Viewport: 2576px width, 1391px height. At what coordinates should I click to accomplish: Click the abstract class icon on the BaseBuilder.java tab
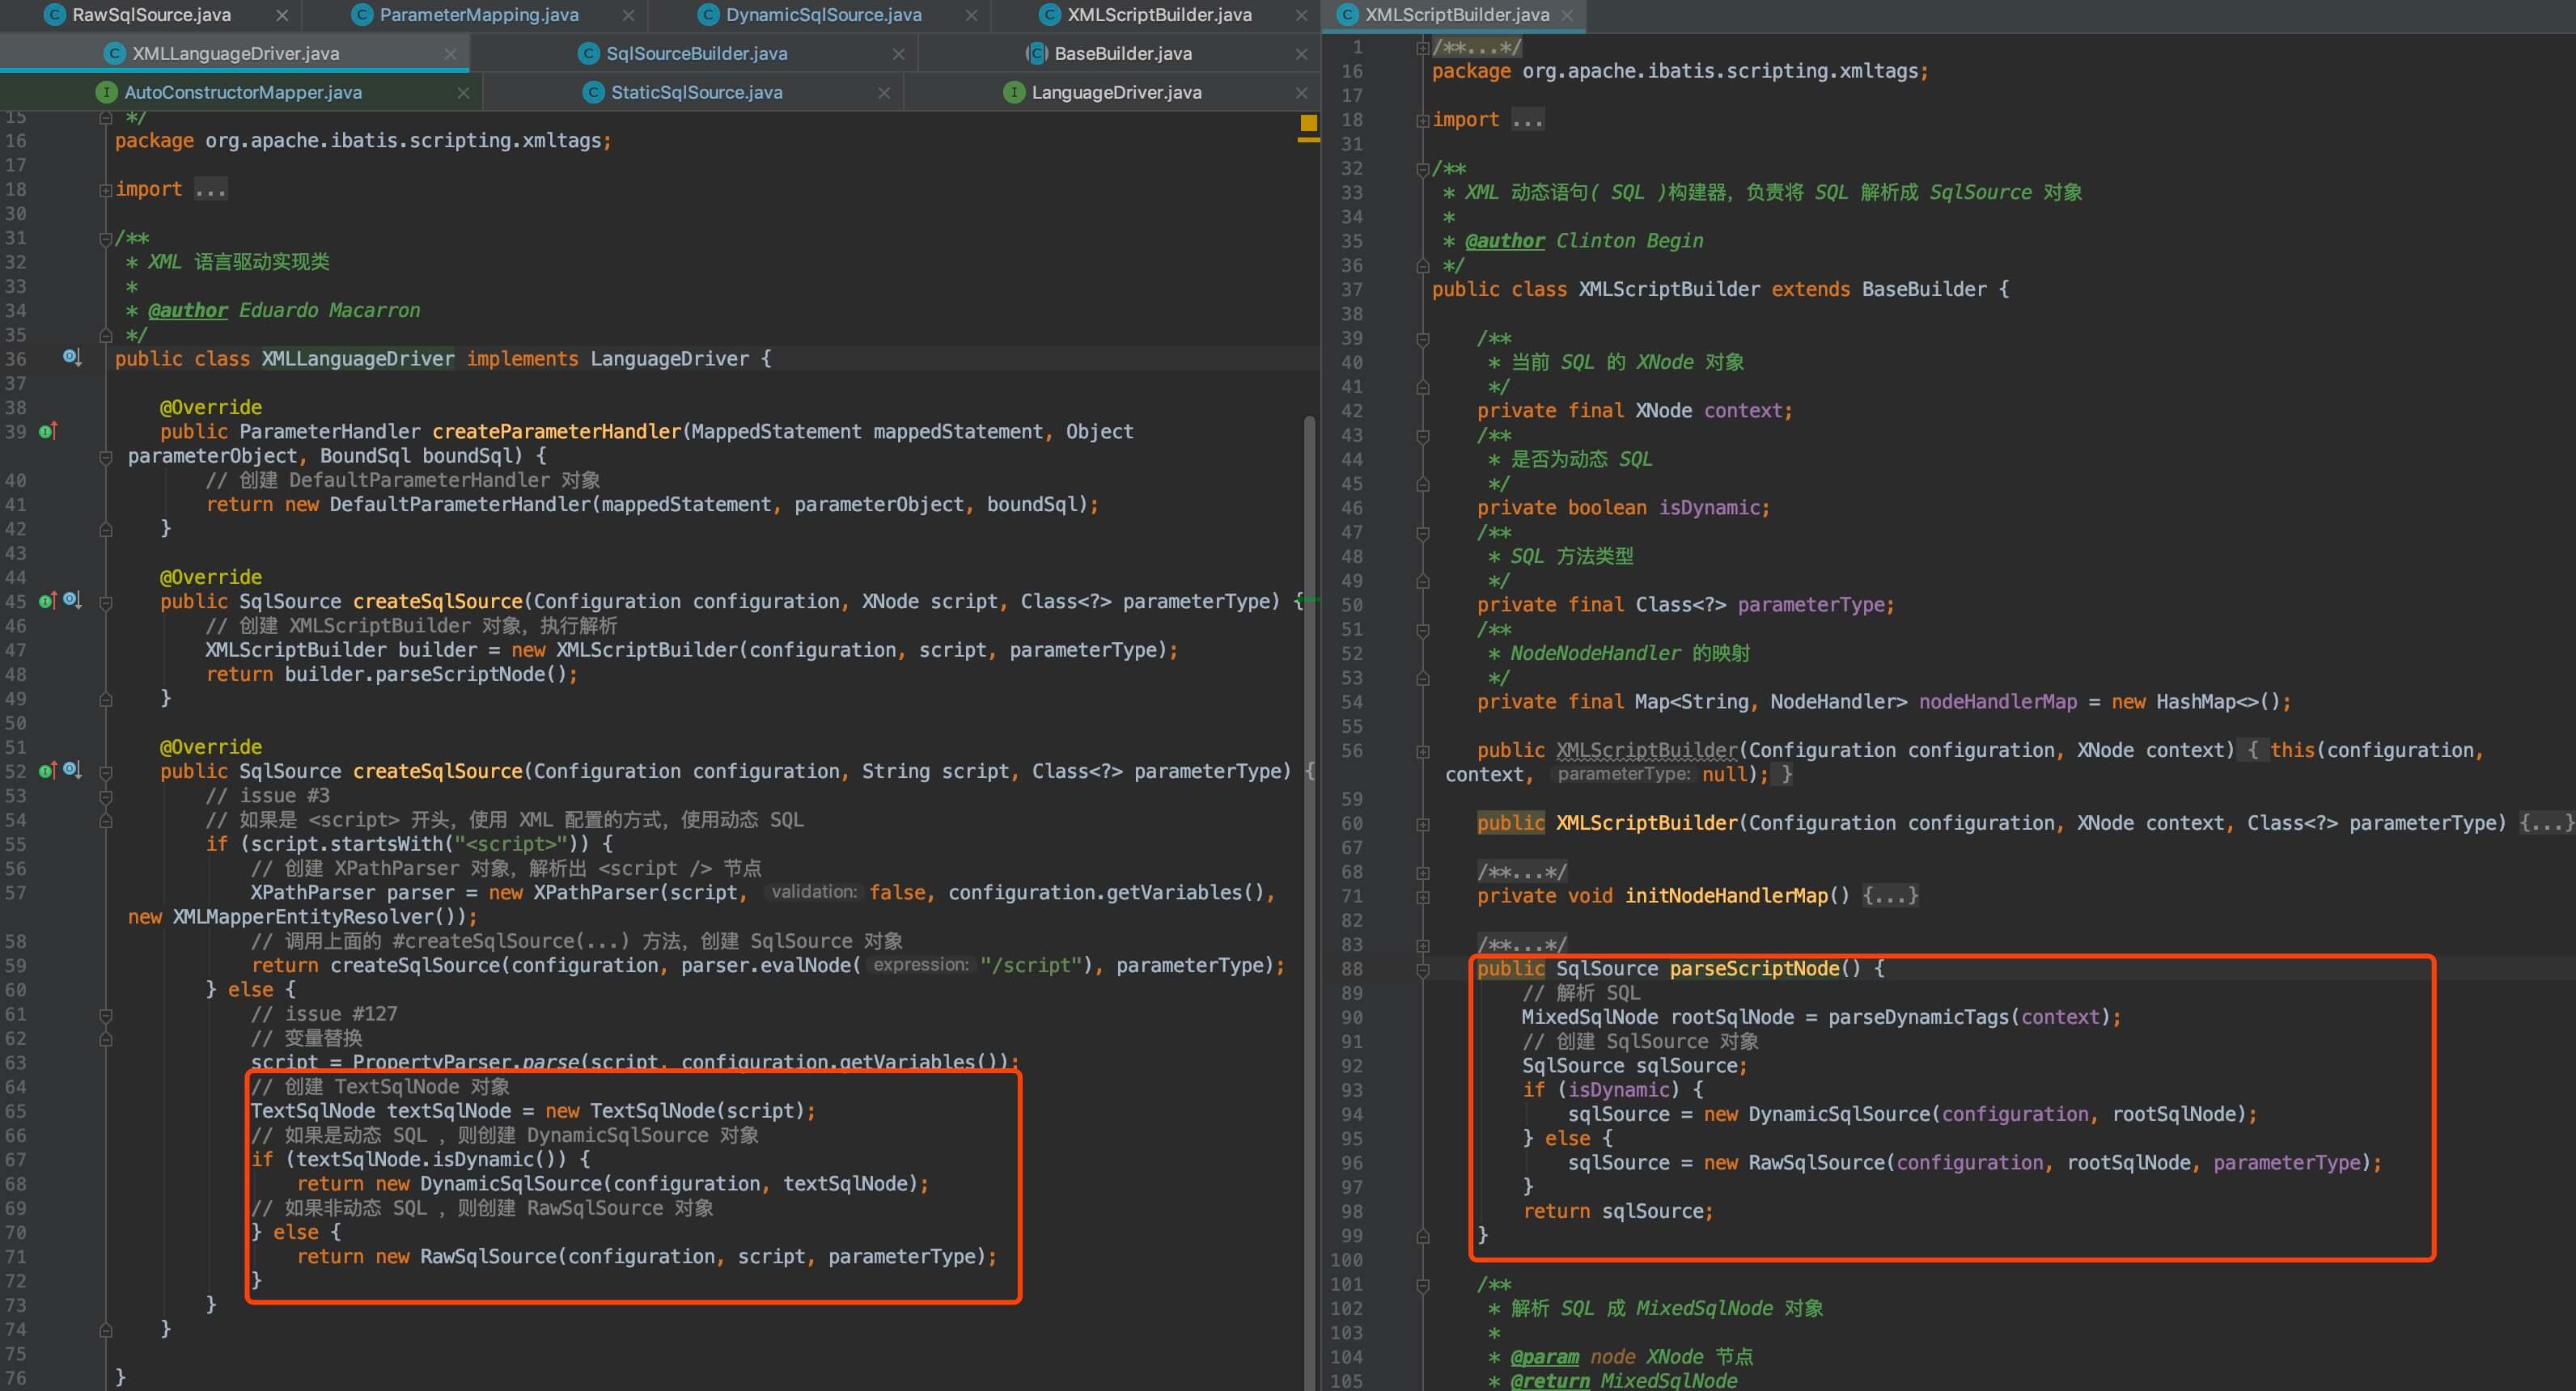click(1037, 53)
